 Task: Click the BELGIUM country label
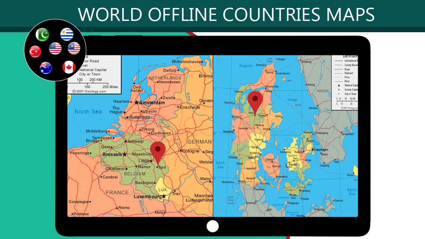(135, 174)
